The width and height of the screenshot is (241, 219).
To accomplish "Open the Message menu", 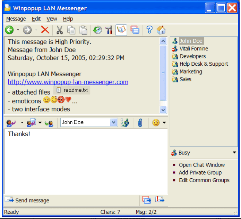I will (16, 19).
